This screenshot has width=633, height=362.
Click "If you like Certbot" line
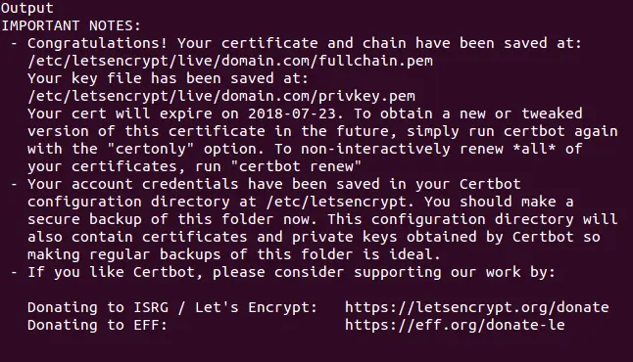click(291, 273)
